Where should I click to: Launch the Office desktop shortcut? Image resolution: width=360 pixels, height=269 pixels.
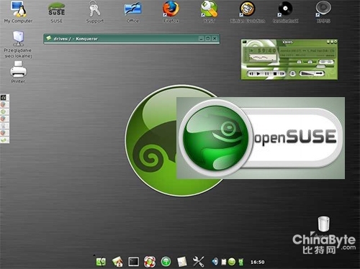[132, 12]
